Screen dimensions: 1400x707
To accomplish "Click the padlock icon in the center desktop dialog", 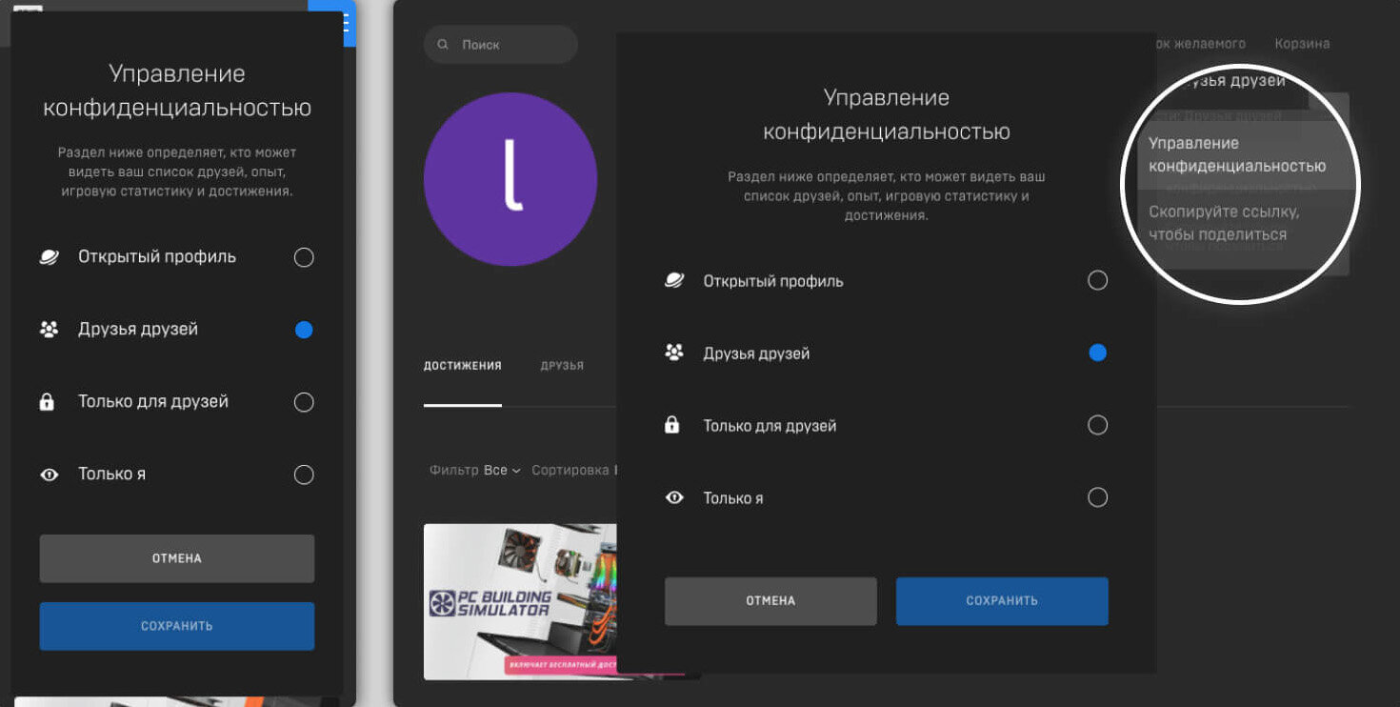I will [x=672, y=426].
